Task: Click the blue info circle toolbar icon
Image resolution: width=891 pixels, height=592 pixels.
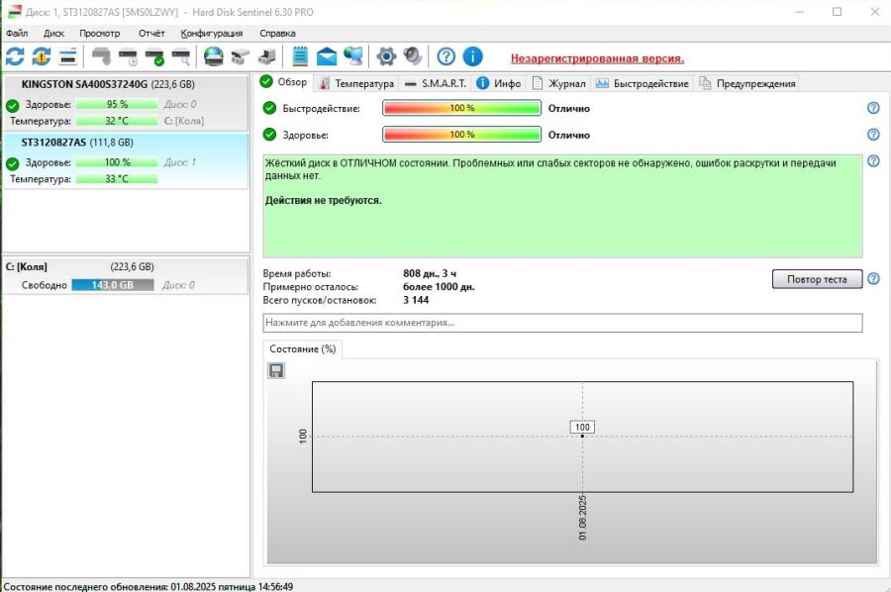Action: pos(472,56)
